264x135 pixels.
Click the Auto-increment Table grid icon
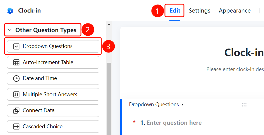click(x=16, y=62)
